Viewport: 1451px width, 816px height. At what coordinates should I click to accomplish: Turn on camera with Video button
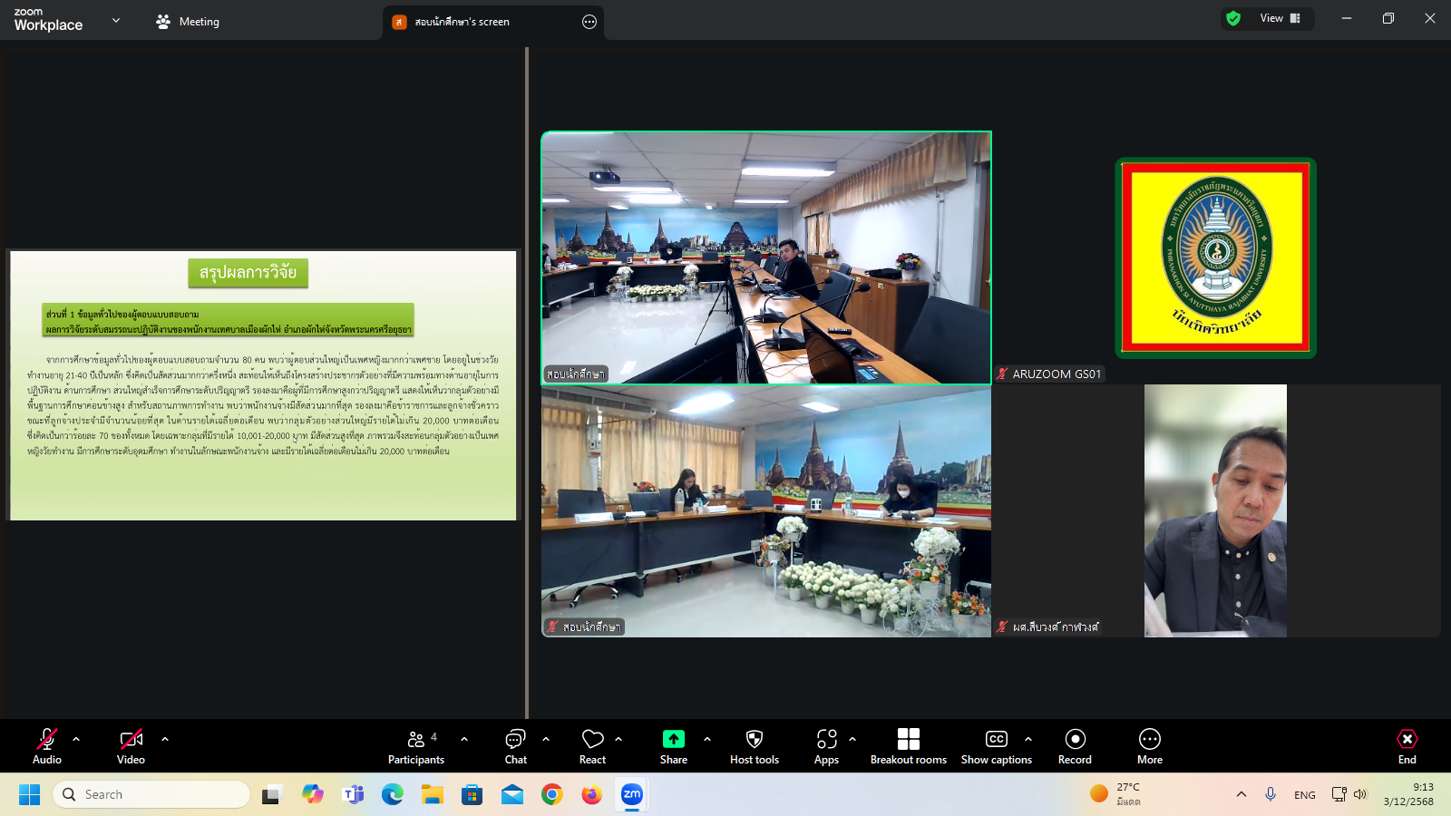coord(131,746)
